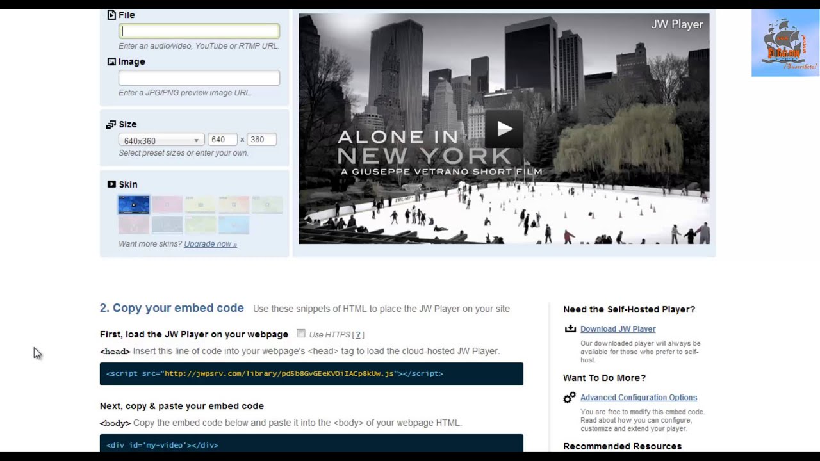The image size is (820, 461).
Task: Click the Image section picture icon
Action: pyautogui.click(x=111, y=61)
